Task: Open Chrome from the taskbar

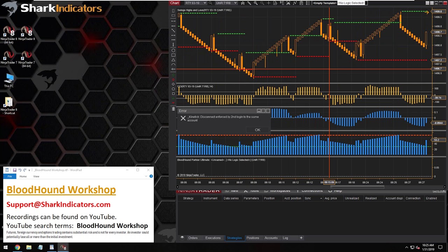Action: [17, 247]
